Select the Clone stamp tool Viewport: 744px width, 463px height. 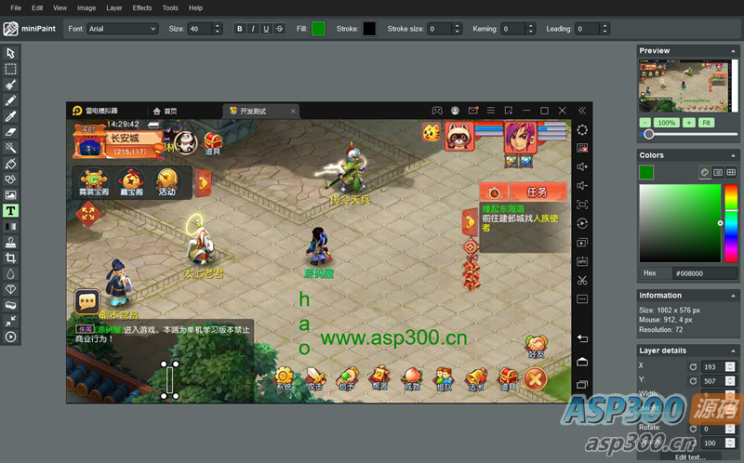(x=11, y=242)
